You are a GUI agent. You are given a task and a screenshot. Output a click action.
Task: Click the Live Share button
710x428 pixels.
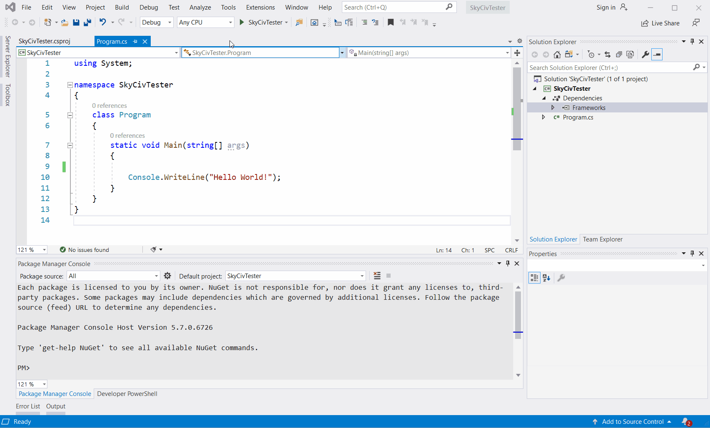660,23
